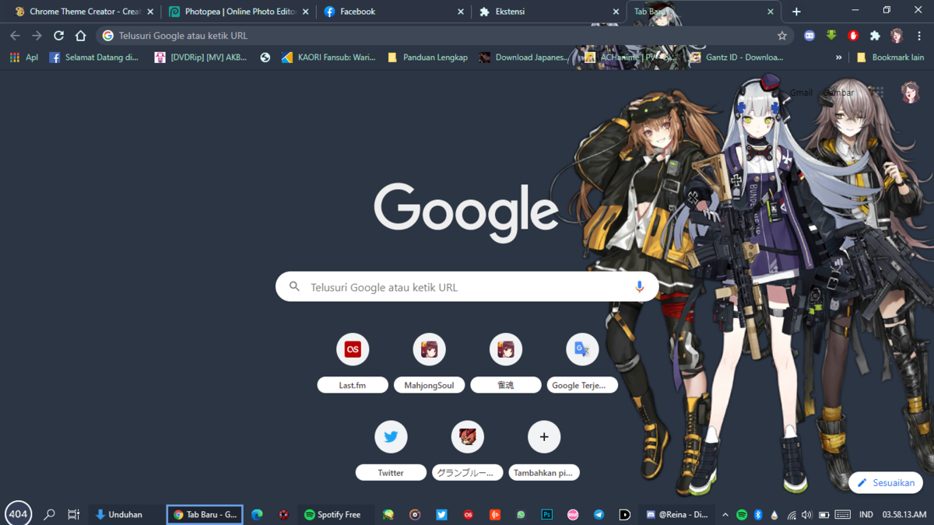Click the address bar URL field
The width and height of the screenshot is (934, 525).
coord(445,36)
